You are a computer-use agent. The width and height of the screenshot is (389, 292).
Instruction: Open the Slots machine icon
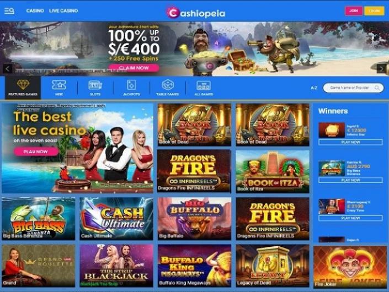point(95,85)
